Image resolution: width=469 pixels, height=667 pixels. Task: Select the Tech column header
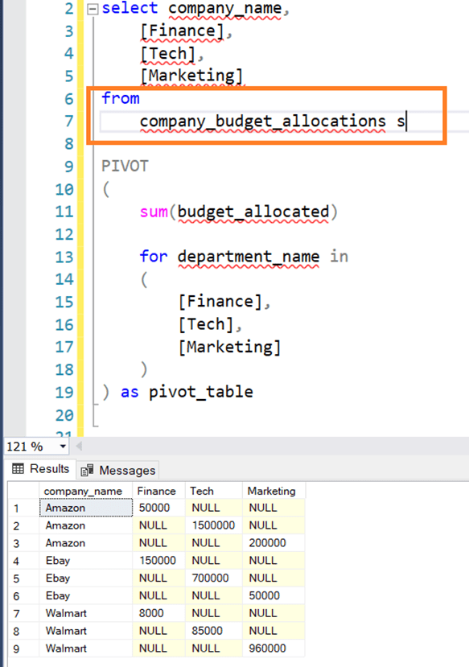pyautogui.click(x=213, y=491)
